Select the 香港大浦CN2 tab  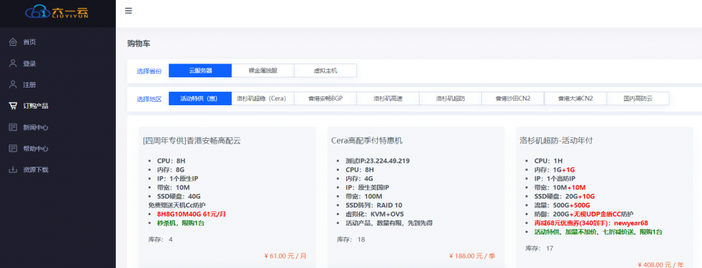(575, 98)
